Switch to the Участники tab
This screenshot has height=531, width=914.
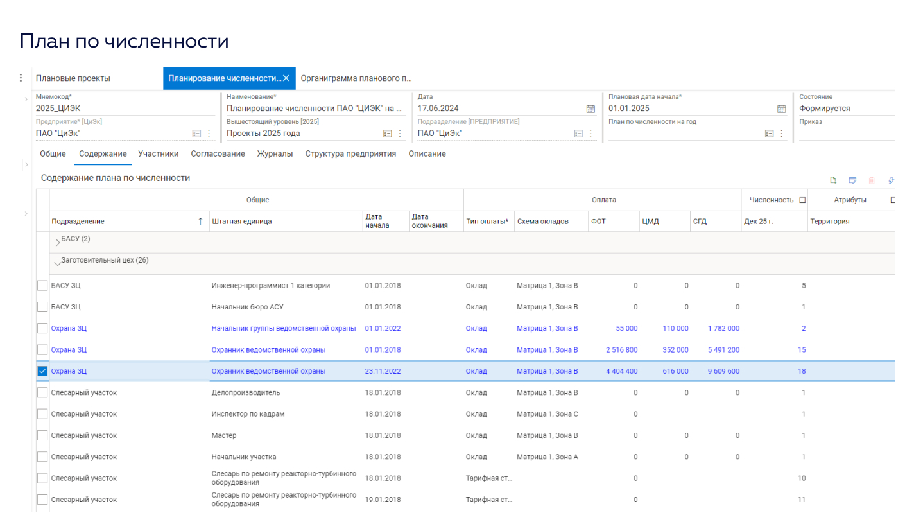[x=158, y=153]
